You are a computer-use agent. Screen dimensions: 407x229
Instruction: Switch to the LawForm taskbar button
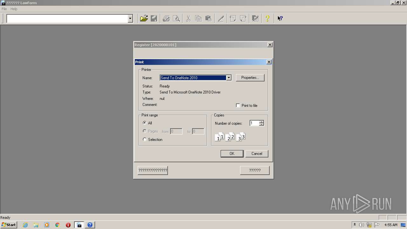(x=79, y=225)
